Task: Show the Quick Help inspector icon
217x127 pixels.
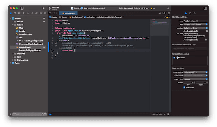Action: coord(194,13)
